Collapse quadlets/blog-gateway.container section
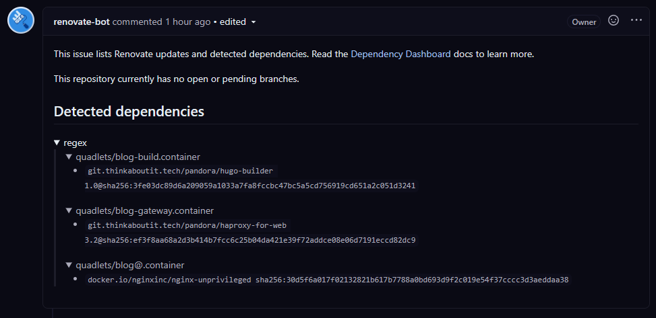 point(140,210)
